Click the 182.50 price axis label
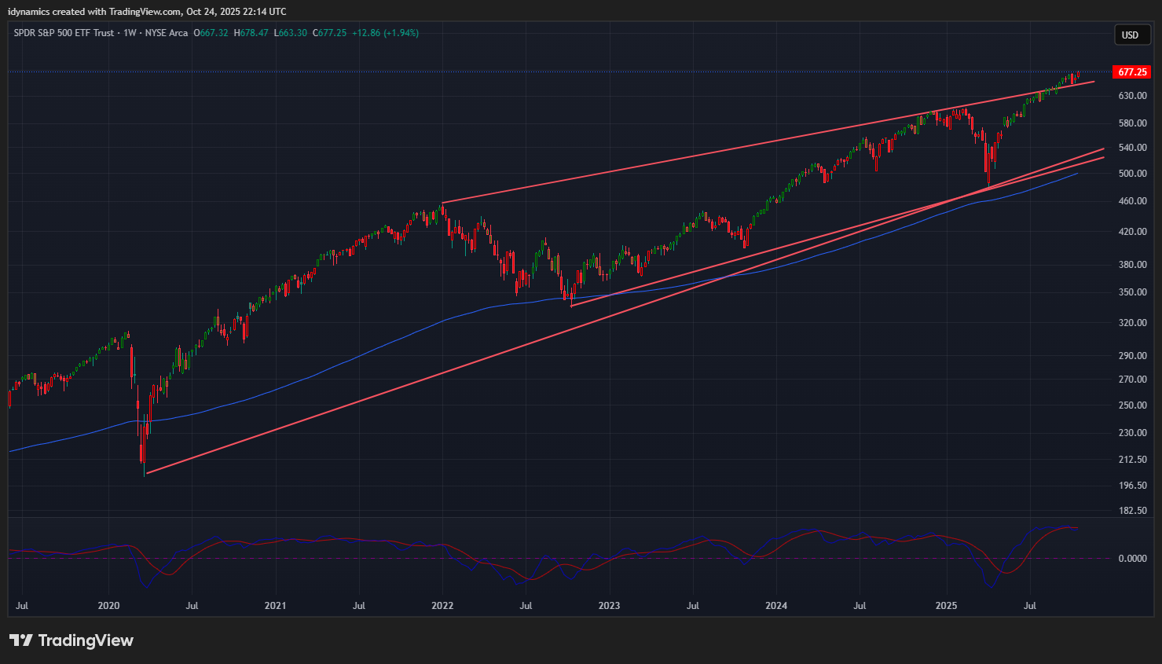1162x664 pixels. (1132, 511)
